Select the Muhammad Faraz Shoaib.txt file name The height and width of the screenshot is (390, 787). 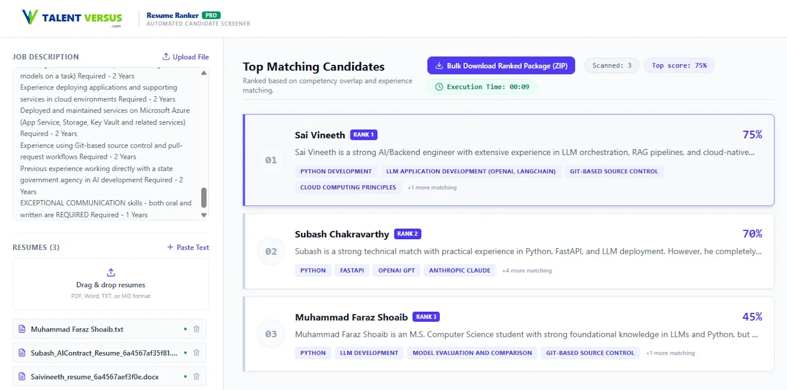77,329
